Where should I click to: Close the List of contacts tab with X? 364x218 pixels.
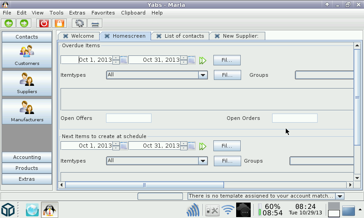pyautogui.click(x=159, y=36)
